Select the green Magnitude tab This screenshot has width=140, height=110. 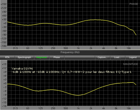point(41,58)
